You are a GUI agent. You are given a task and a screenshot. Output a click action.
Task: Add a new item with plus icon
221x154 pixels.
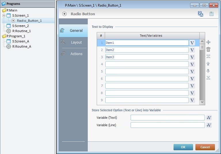pyautogui.click(x=208, y=42)
